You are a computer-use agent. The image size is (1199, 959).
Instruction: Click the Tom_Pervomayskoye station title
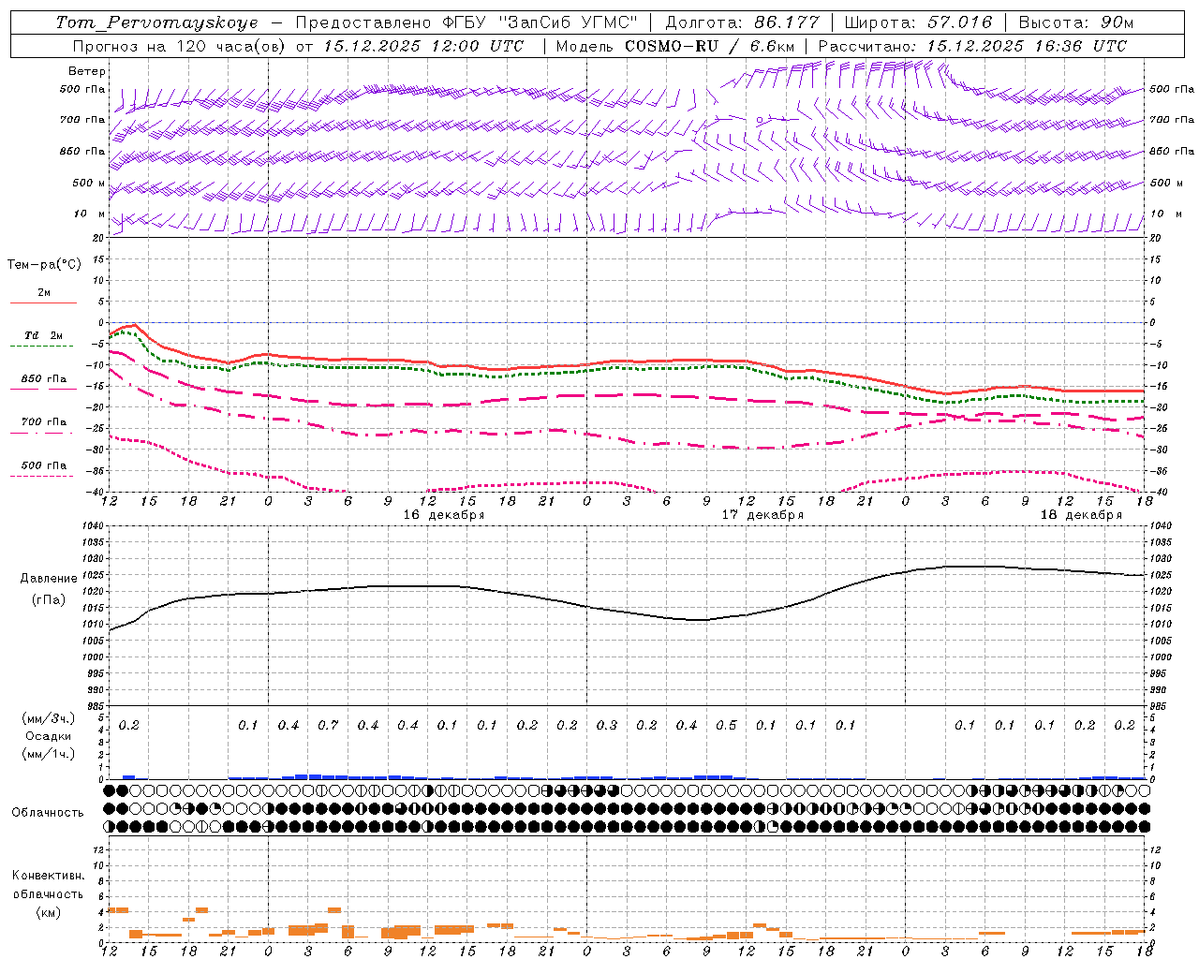pos(156,22)
